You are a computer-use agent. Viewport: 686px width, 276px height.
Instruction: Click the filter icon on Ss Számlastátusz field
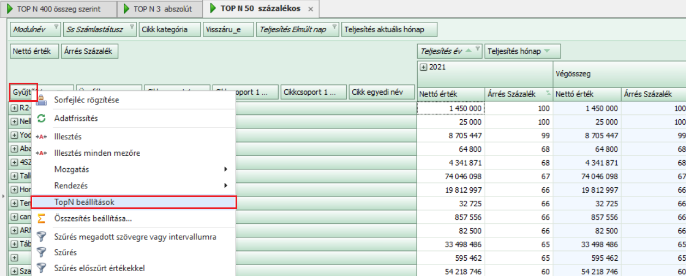click(132, 26)
